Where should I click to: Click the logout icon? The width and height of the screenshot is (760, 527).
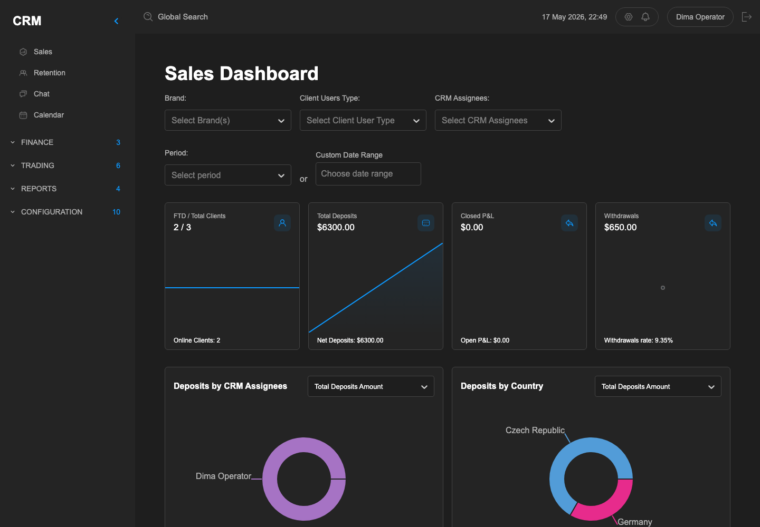pos(747,17)
